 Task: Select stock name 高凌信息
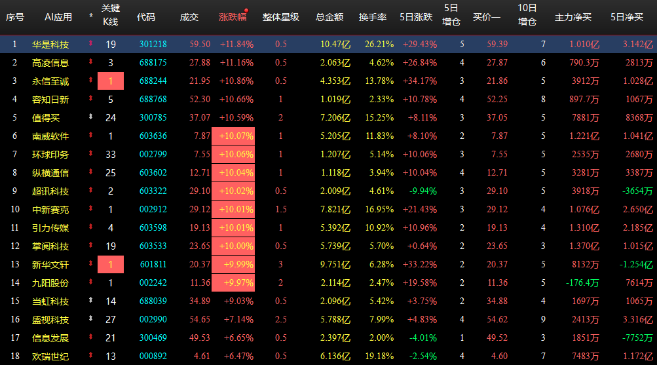point(50,63)
